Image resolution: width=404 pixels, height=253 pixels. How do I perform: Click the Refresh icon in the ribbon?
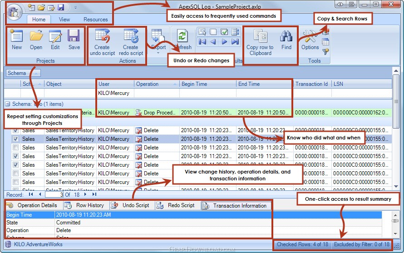pos(182,36)
